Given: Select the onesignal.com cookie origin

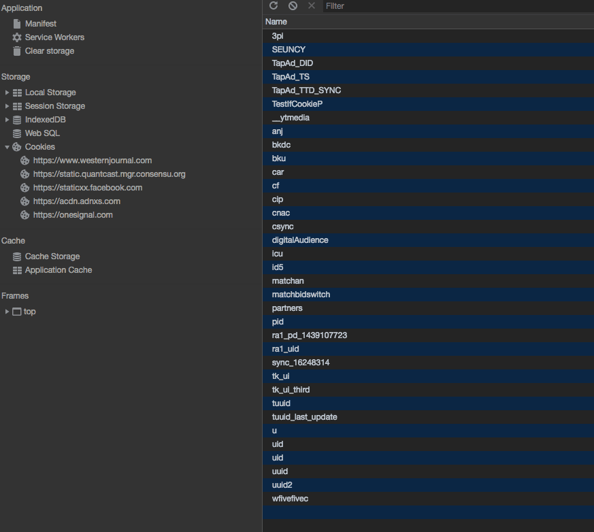Looking at the screenshot, I should click(73, 215).
